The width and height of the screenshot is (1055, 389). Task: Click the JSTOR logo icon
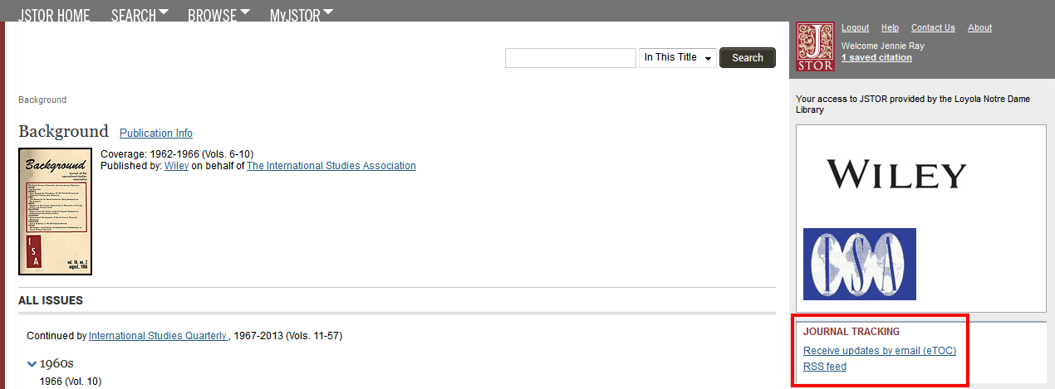click(x=815, y=46)
